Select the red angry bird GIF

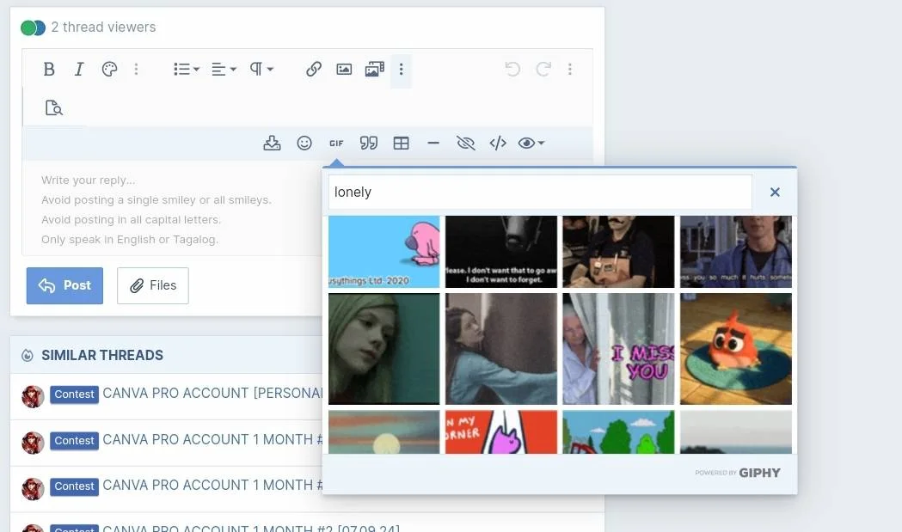point(736,349)
